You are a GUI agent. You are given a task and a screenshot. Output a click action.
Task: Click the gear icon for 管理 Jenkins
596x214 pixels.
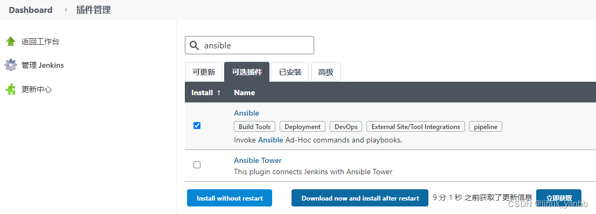(x=11, y=65)
